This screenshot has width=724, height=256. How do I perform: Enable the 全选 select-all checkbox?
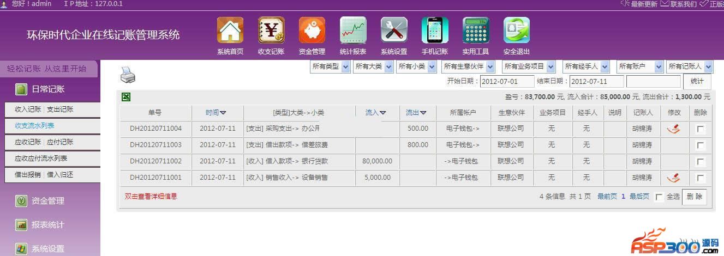pyautogui.click(x=659, y=197)
